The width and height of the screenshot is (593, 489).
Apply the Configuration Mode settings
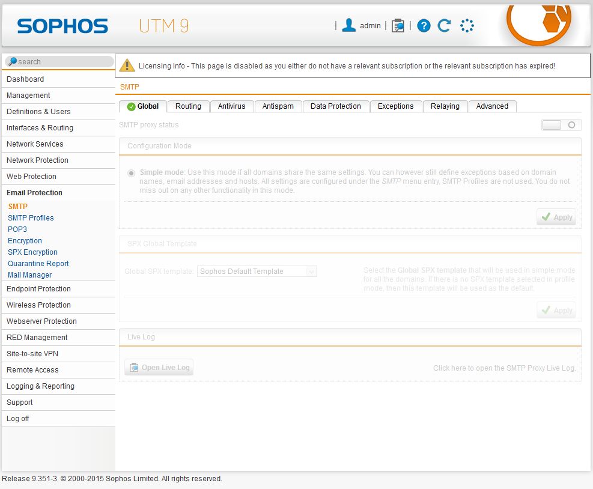point(556,217)
